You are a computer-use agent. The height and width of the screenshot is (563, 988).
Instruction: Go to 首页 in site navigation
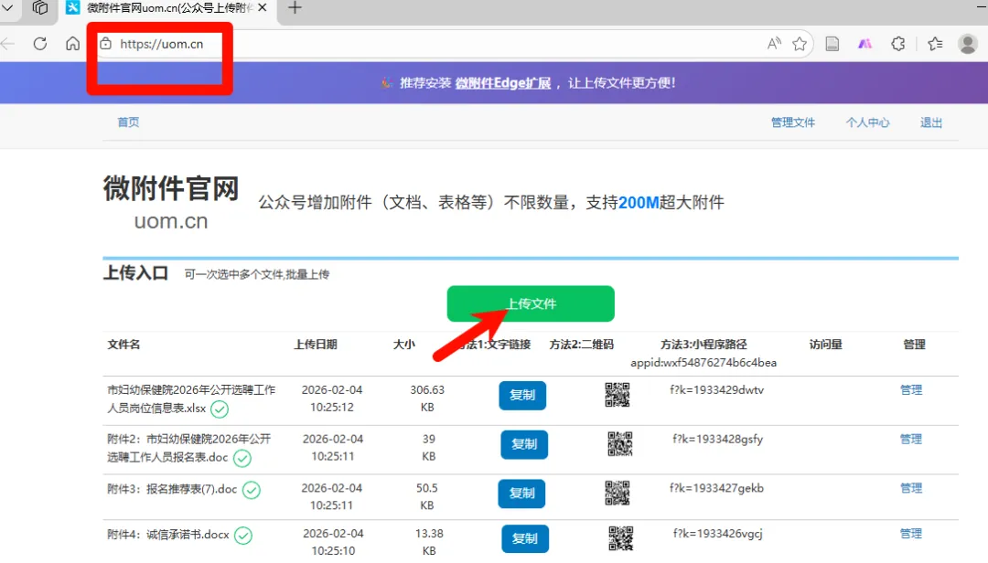coord(128,122)
